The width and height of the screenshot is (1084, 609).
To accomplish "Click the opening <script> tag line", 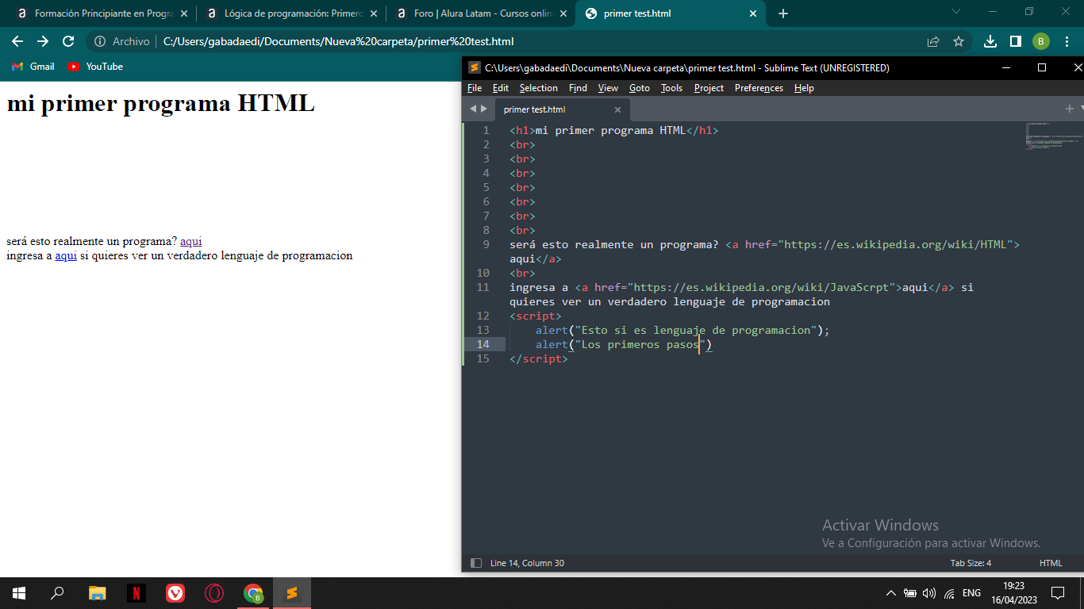I will pyautogui.click(x=536, y=316).
